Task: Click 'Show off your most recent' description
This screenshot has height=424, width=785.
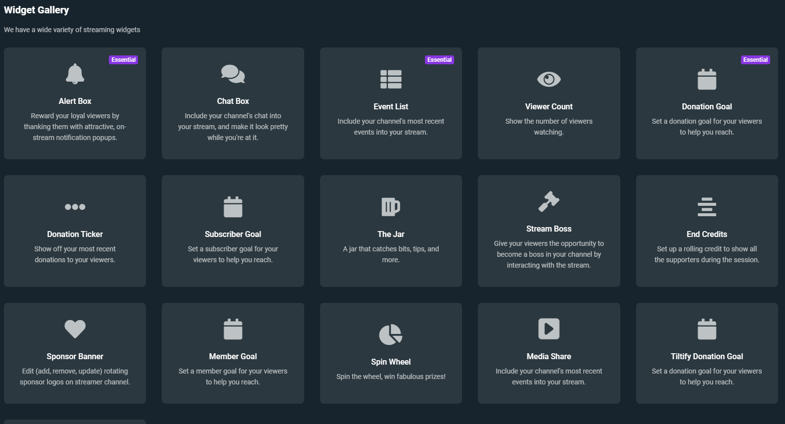Action: point(75,249)
